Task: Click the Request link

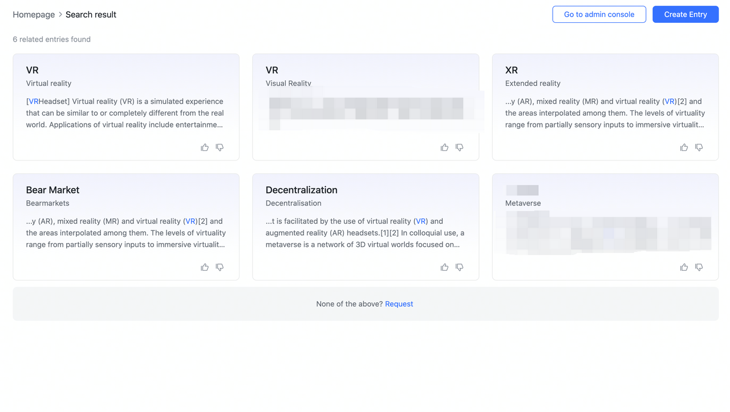Action: coord(399,303)
